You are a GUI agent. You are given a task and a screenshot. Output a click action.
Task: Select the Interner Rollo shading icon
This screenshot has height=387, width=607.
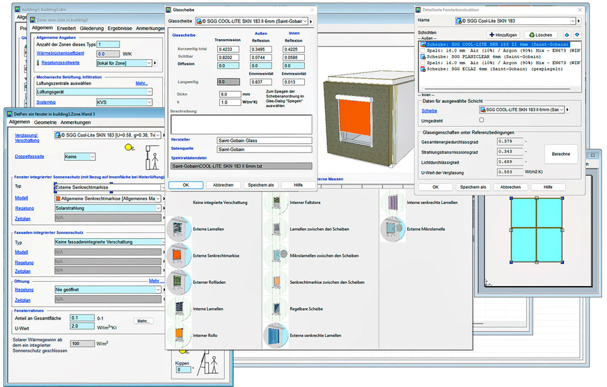179,335
